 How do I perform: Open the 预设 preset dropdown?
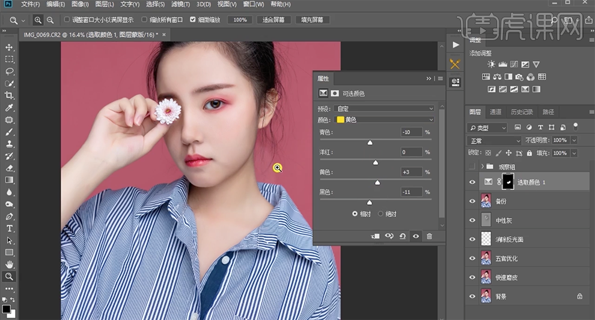tap(385, 108)
